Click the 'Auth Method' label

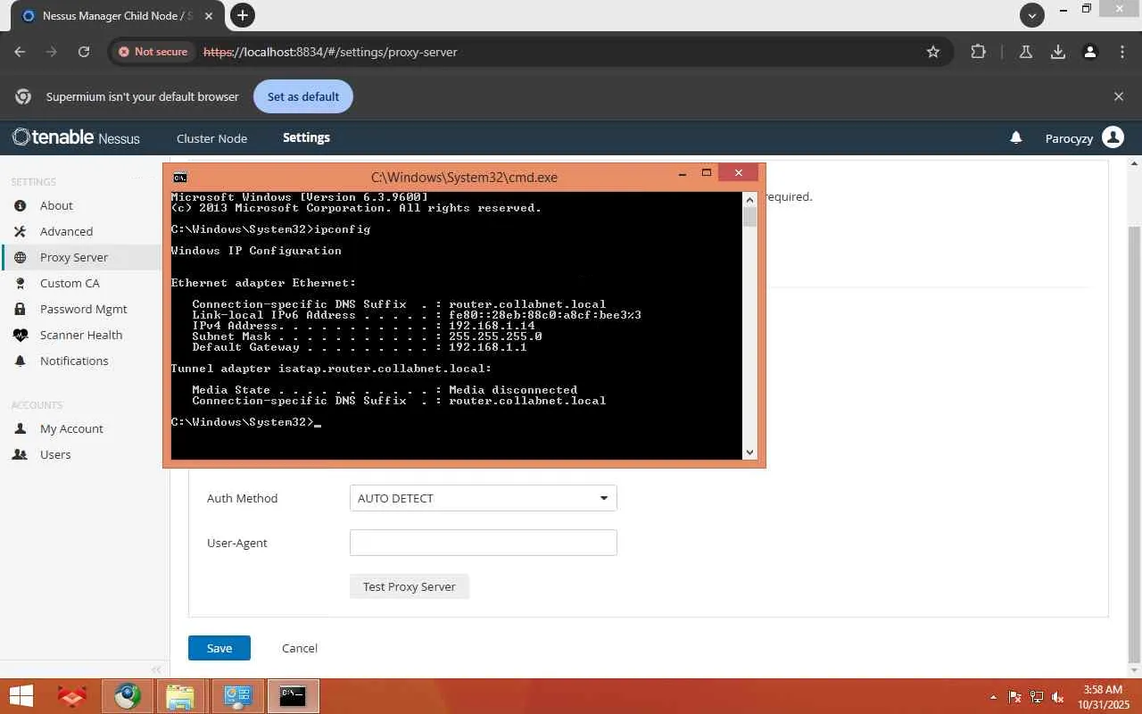pyautogui.click(x=243, y=498)
